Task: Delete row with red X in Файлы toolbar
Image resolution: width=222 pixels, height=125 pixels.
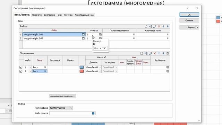Action: [x=159, y=26]
